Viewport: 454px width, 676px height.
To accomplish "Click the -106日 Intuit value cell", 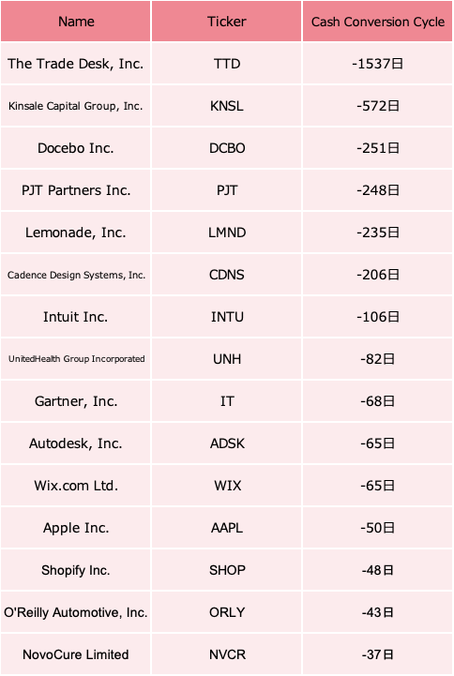I will click(x=377, y=317).
